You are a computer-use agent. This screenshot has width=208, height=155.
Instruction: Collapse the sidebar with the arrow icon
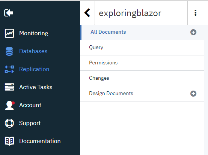pos(9,13)
